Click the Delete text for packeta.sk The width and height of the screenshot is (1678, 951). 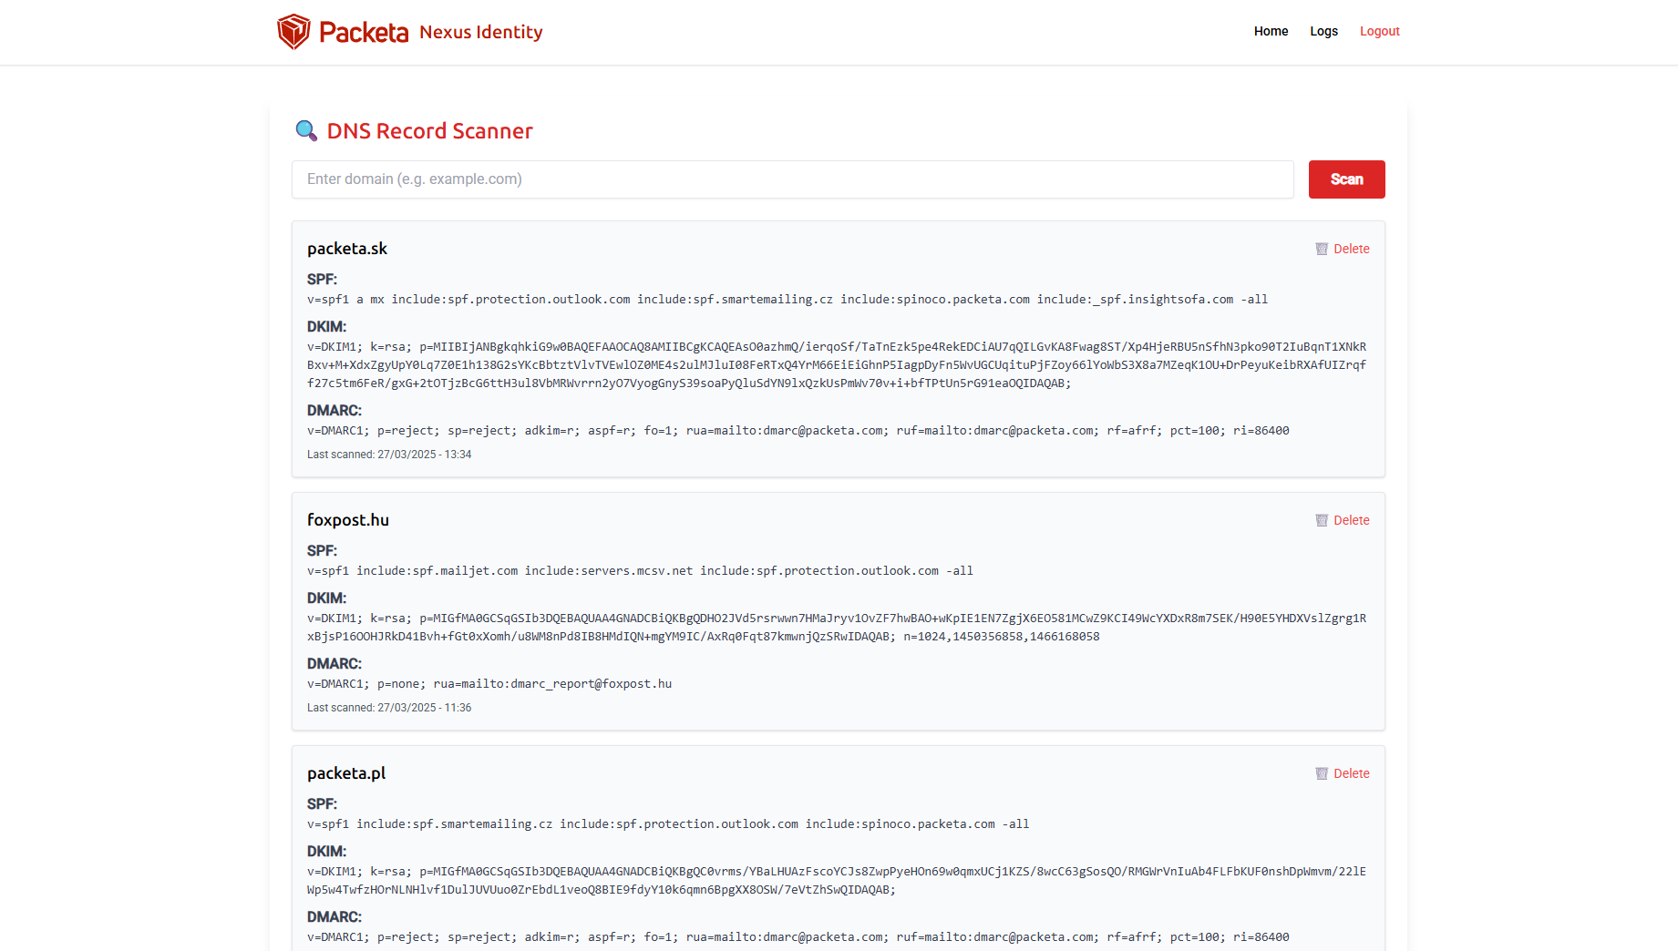click(x=1351, y=250)
